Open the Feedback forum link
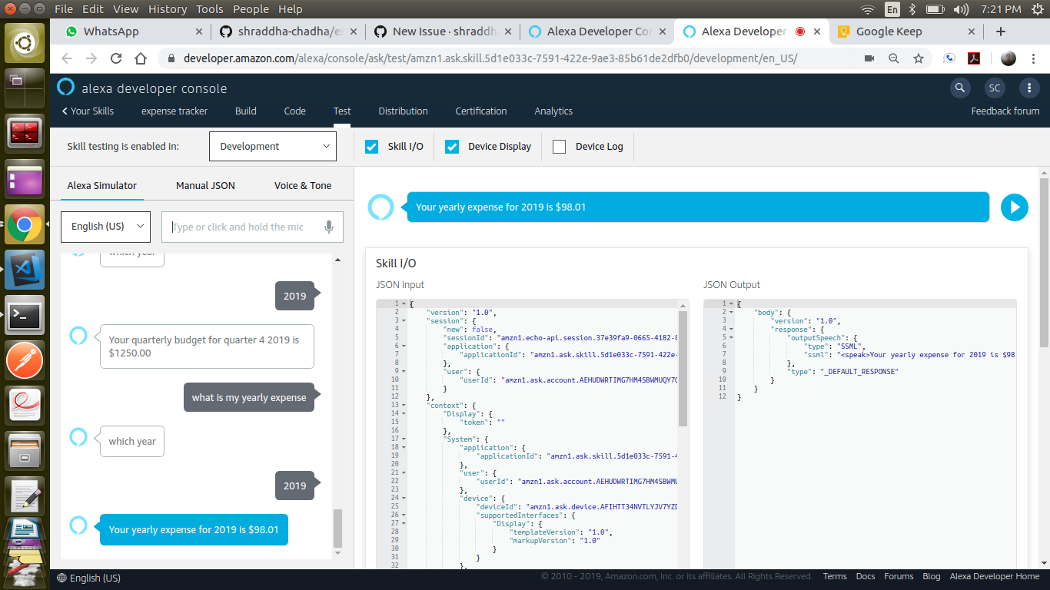Screen dimensions: 1050x590 (x=1005, y=111)
